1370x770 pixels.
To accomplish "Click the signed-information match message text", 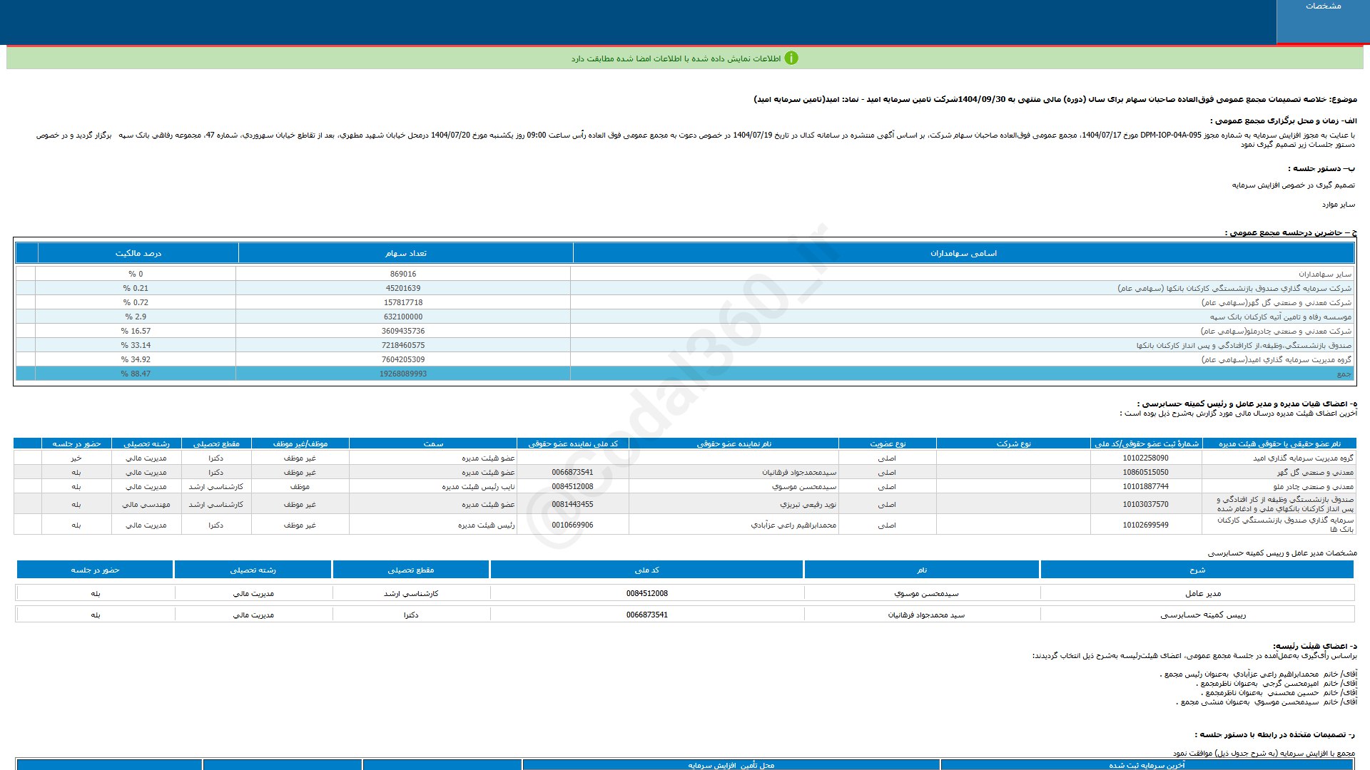I will coord(676,58).
